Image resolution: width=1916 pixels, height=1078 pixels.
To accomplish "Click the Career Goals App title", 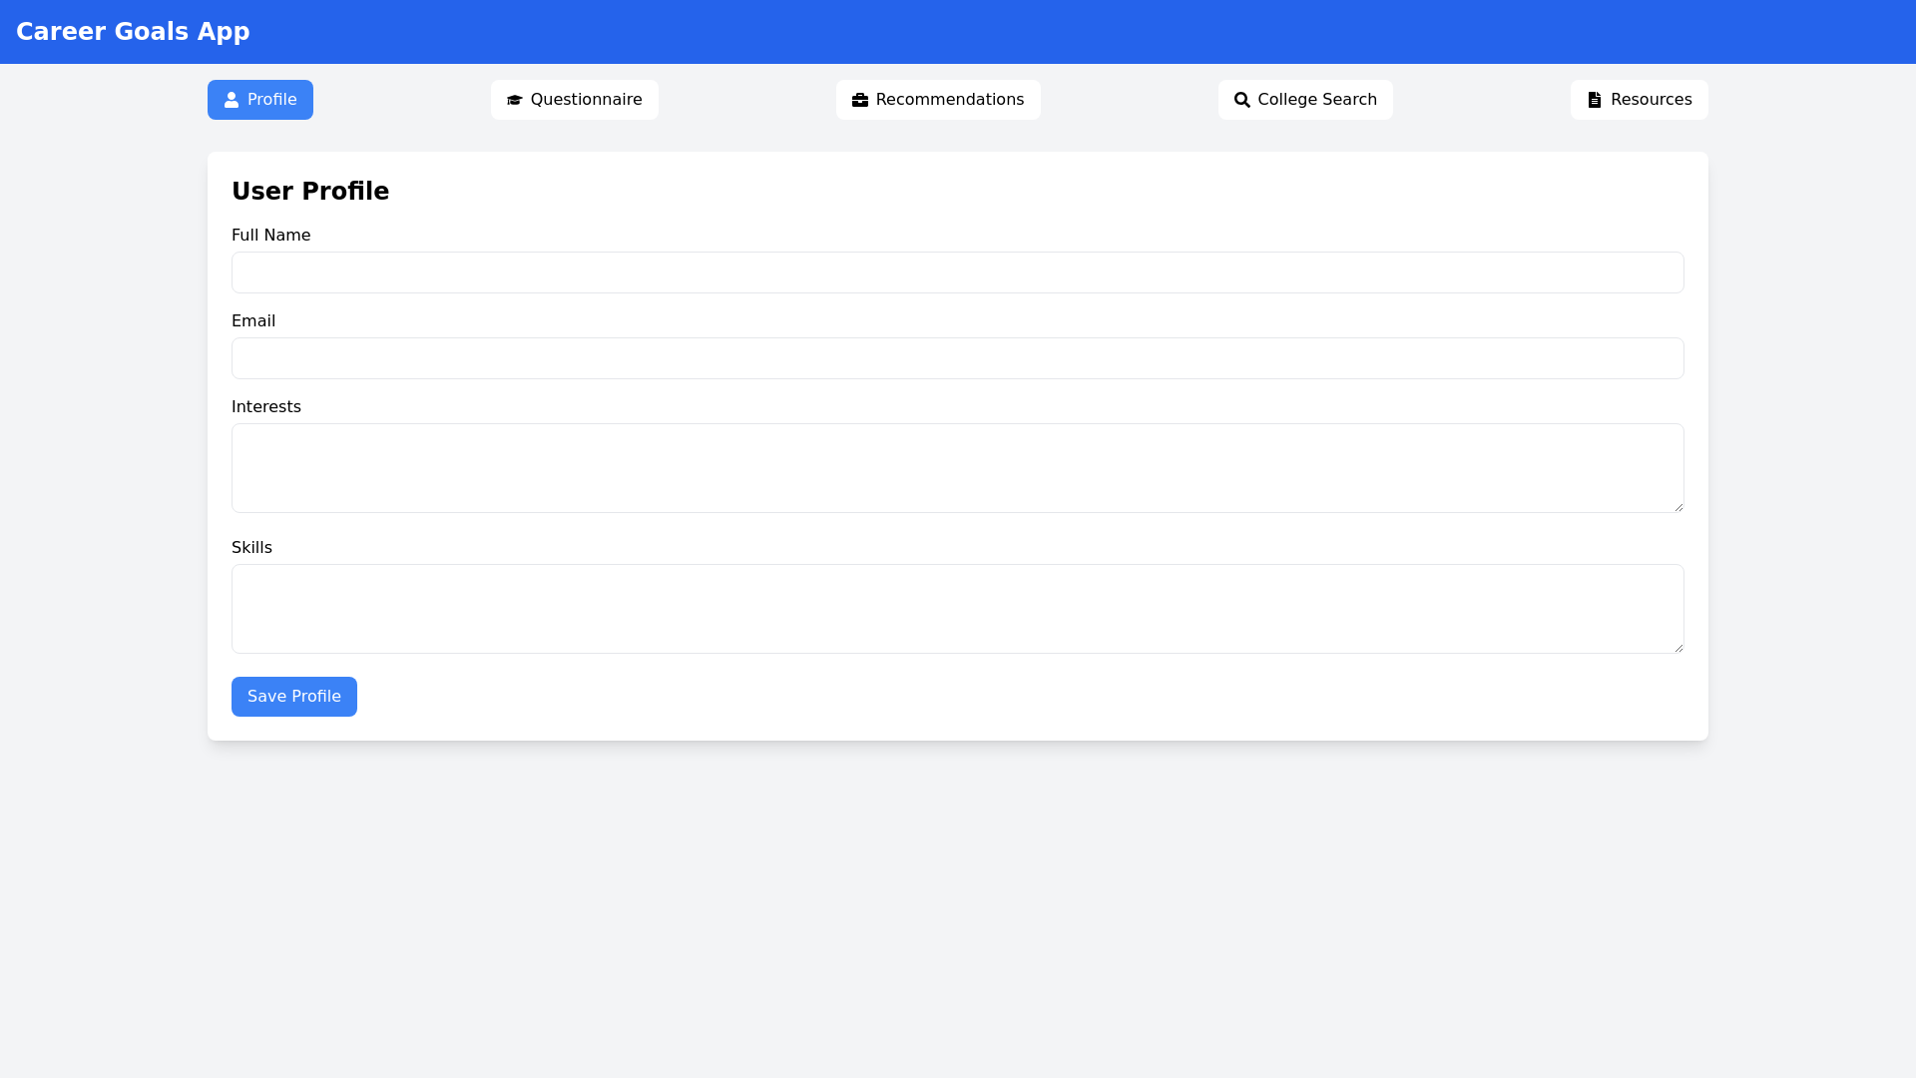I will 133,31.
